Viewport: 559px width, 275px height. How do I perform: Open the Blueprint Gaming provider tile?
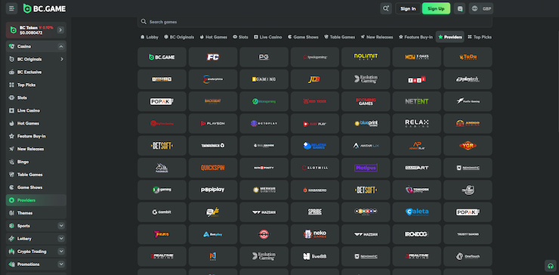pyautogui.click(x=366, y=123)
